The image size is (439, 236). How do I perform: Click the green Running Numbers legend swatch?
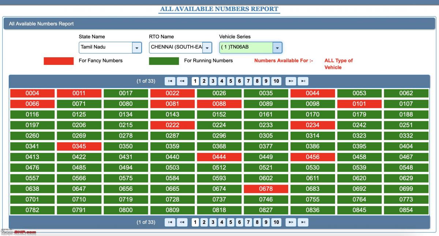tap(164, 61)
